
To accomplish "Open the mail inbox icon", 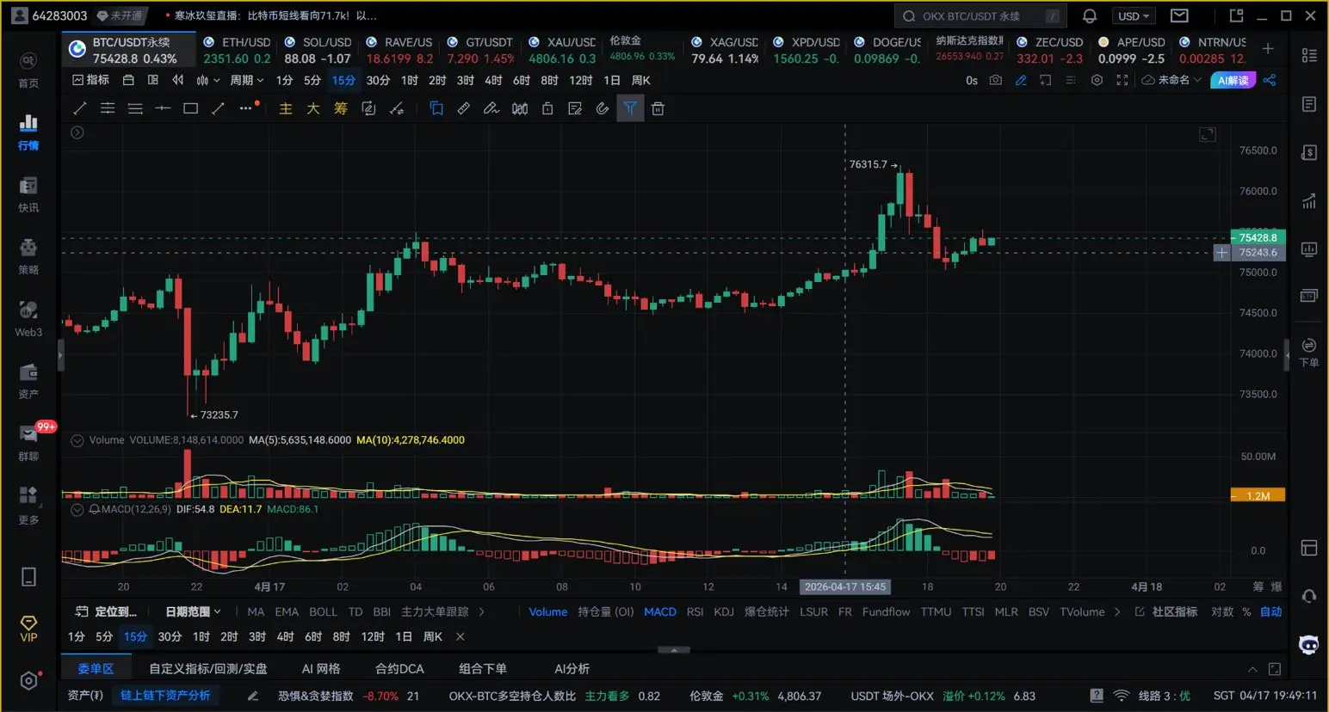I will pyautogui.click(x=1179, y=15).
